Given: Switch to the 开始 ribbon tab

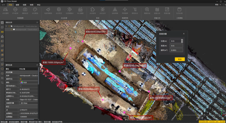Looking at the screenshot, I should (10, 5).
